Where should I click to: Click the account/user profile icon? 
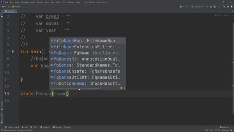(181, 7)
